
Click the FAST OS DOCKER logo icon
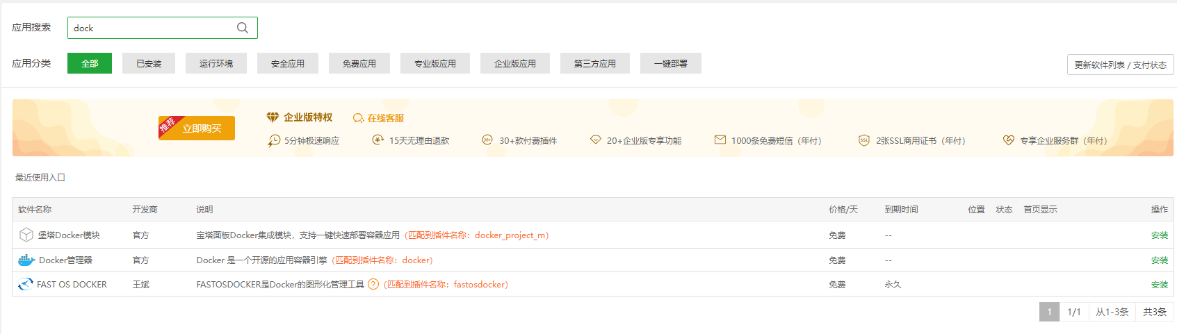tap(26, 284)
